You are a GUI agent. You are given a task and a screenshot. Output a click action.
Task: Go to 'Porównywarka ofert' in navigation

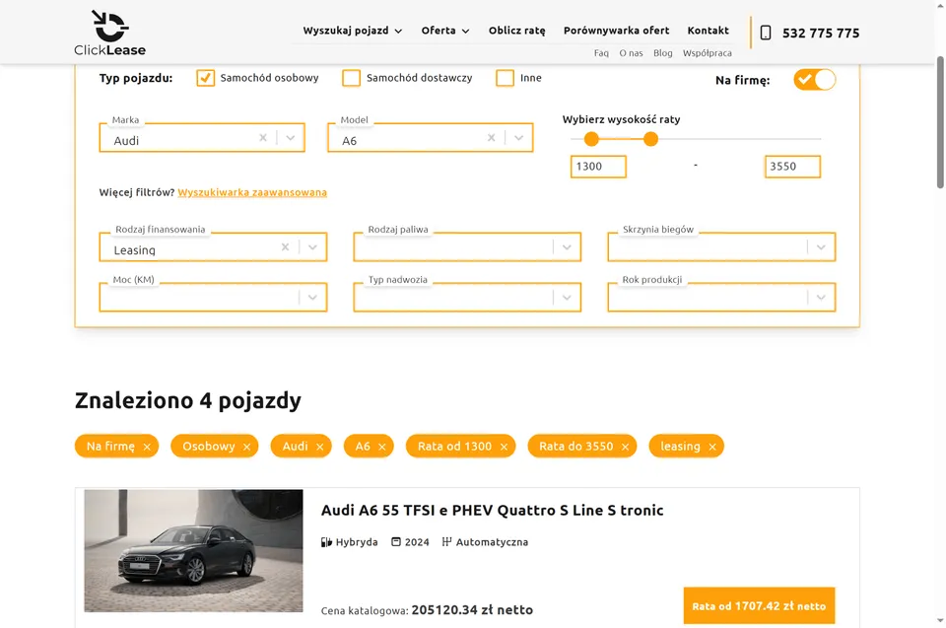pos(616,31)
